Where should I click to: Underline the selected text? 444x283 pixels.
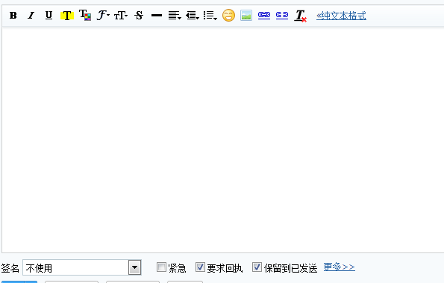[49, 15]
